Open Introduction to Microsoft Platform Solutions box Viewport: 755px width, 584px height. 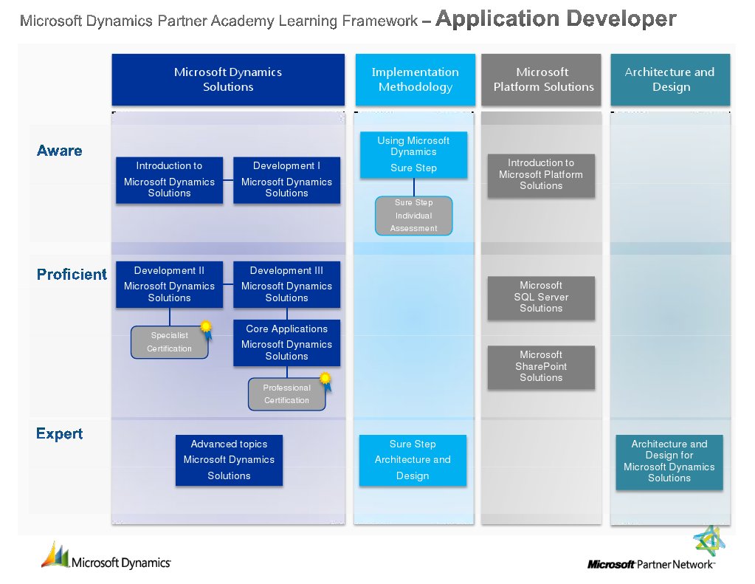pyautogui.click(x=541, y=176)
